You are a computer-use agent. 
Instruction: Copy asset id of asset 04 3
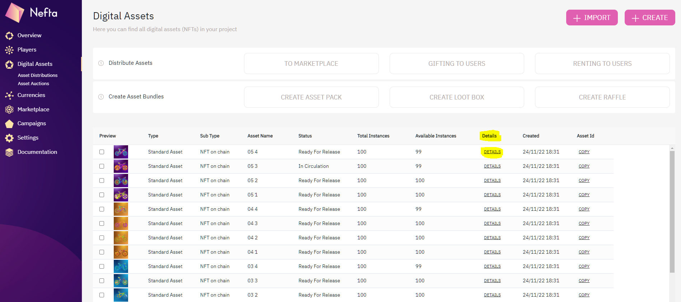click(584, 224)
